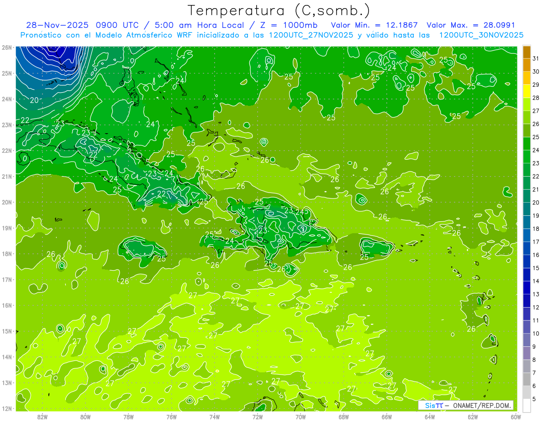This screenshot has width=548, height=423.
Task: Click the "80W" longitude axis label
Action: (x=85, y=417)
